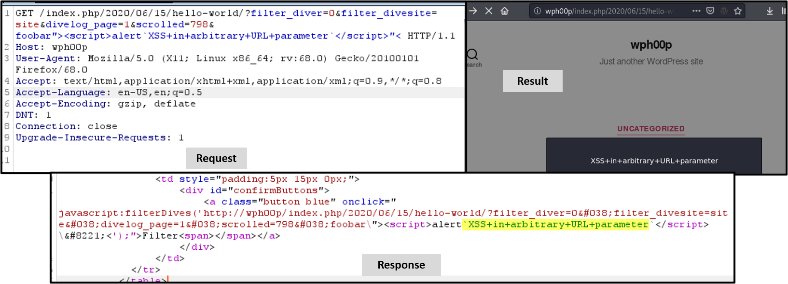The image size is (788, 284).
Task: Click the 'Host: wph00p' header line
Action: 51,47
